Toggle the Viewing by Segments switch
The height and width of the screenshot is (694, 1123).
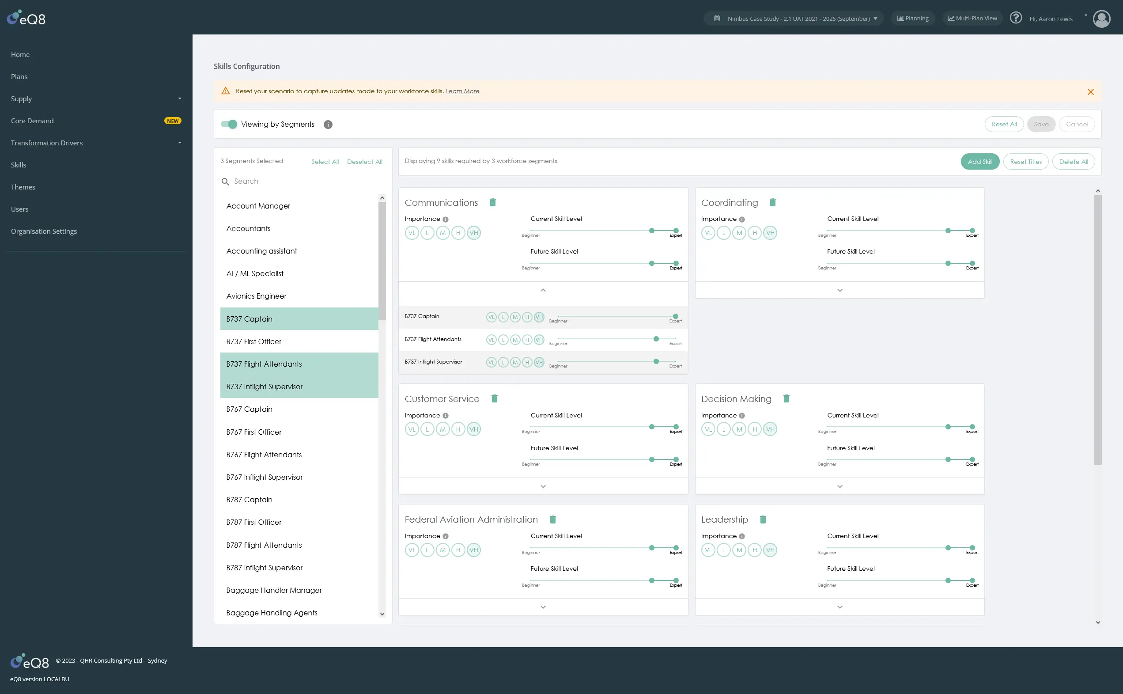229,125
